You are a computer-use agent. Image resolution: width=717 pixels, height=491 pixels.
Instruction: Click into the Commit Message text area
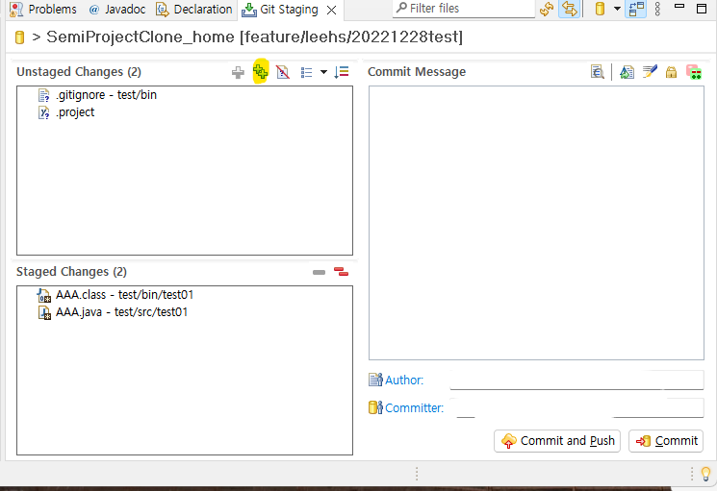click(536, 223)
